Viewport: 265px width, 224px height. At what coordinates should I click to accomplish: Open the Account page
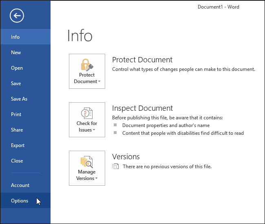[x=20, y=185]
